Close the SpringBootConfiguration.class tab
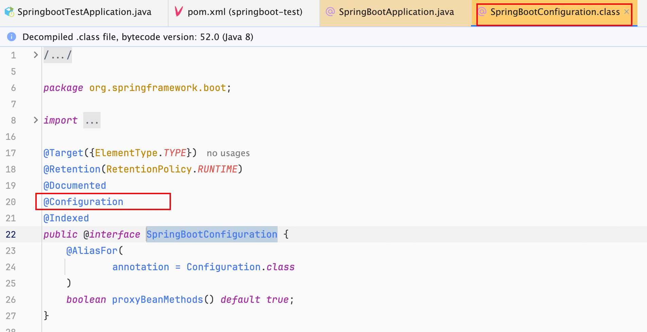 [627, 12]
